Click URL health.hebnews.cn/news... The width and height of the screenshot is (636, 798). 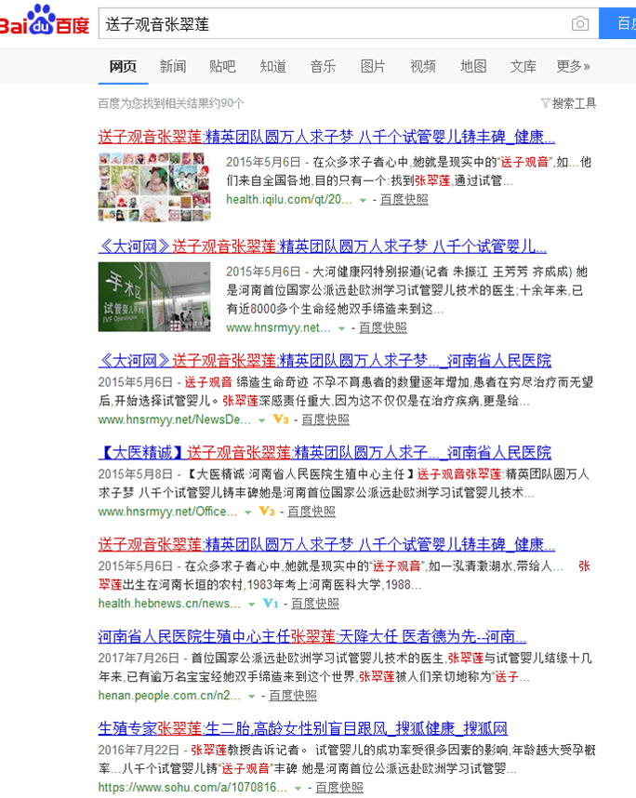[x=169, y=603]
